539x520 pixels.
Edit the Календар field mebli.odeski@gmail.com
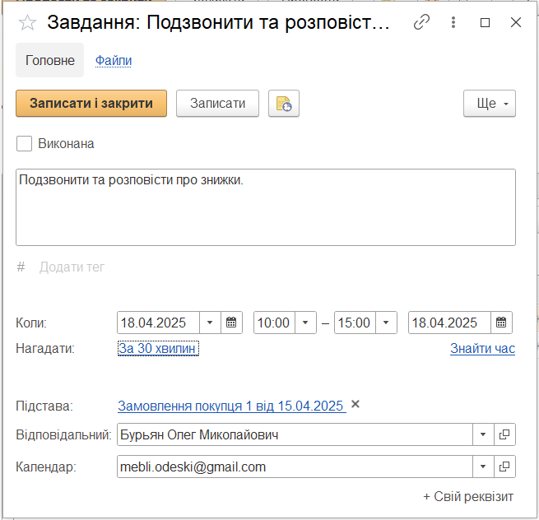click(295, 467)
